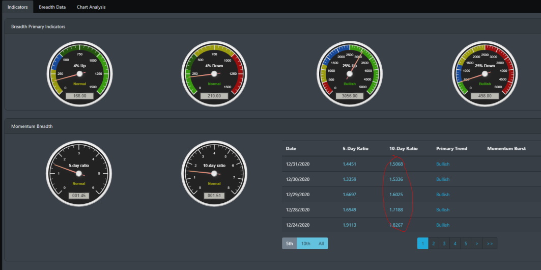Click the 5-day ratio gauge
The width and height of the screenshot is (541, 270).
(x=79, y=173)
